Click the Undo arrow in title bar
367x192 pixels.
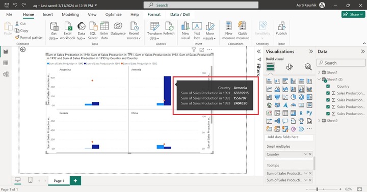click(15, 5)
